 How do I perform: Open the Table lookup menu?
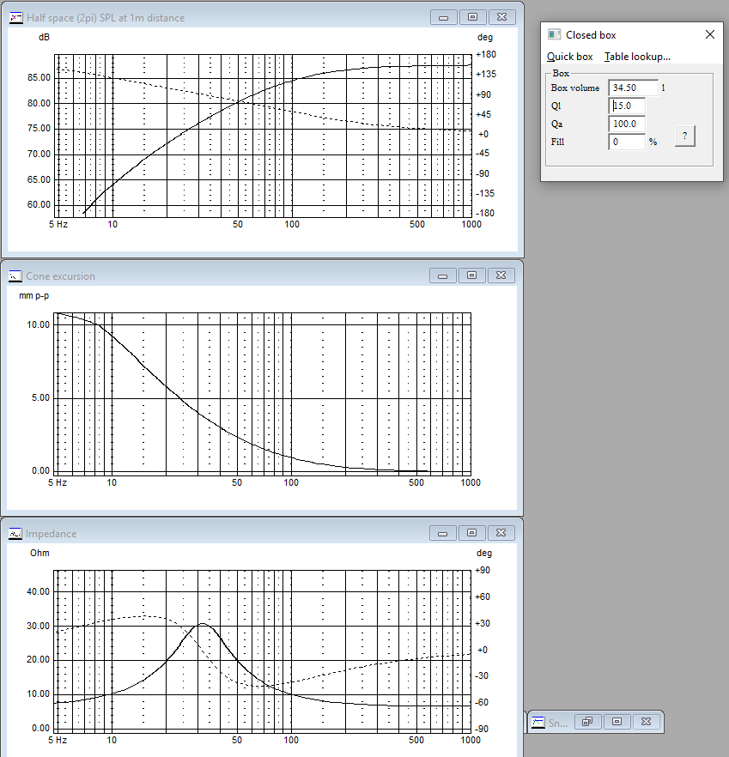coord(637,57)
